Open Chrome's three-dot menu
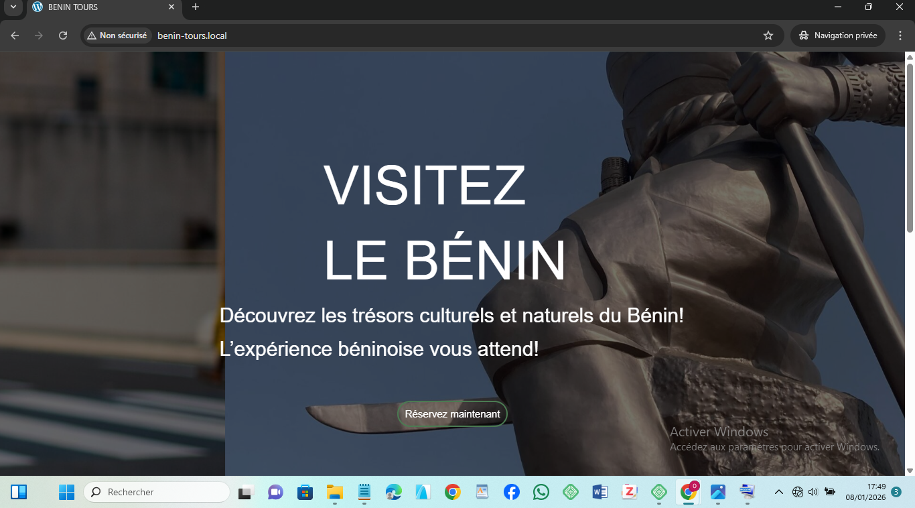This screenshot has width=915, height=508. coord(900,36)
